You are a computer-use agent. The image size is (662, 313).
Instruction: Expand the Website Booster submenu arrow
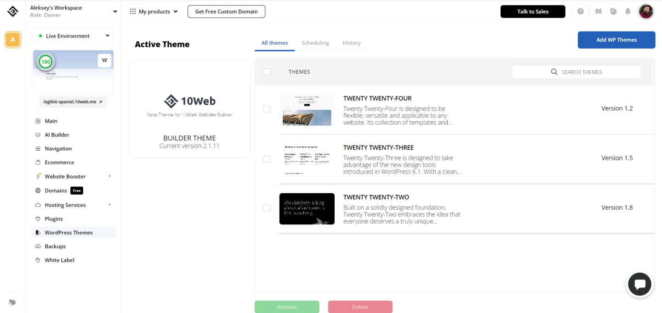(109, 176)
